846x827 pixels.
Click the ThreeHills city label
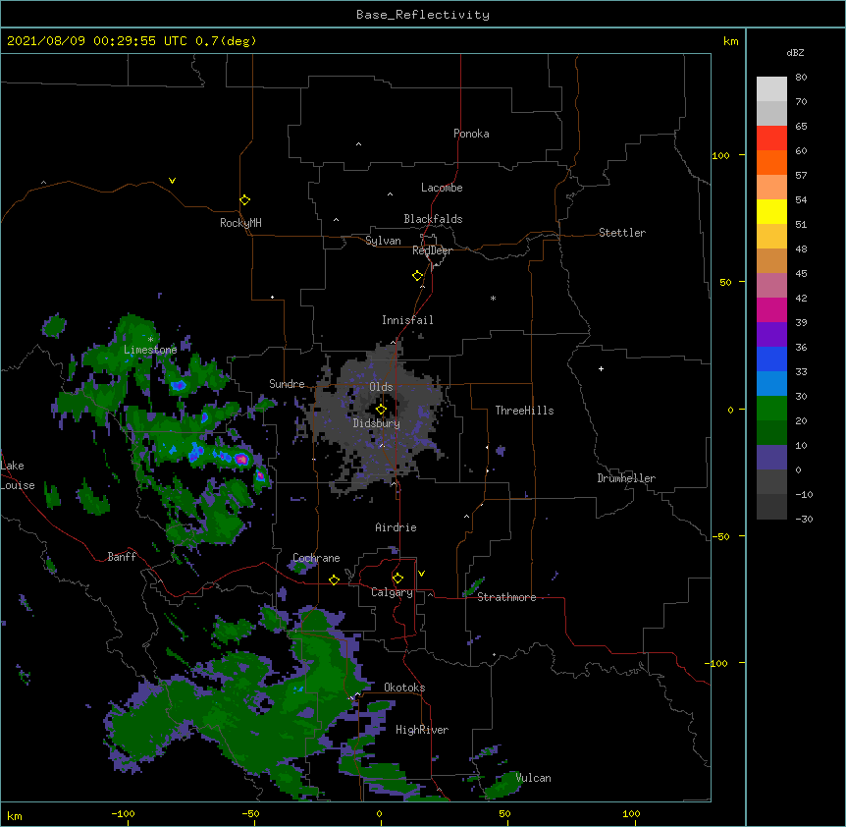[x=524, y=411]
